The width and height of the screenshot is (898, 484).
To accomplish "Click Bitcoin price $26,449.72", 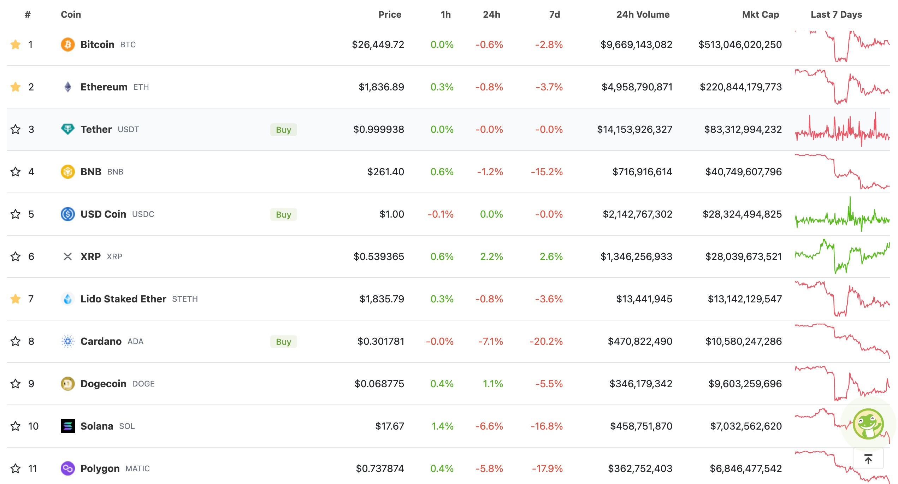I will [x=378, y=45].
